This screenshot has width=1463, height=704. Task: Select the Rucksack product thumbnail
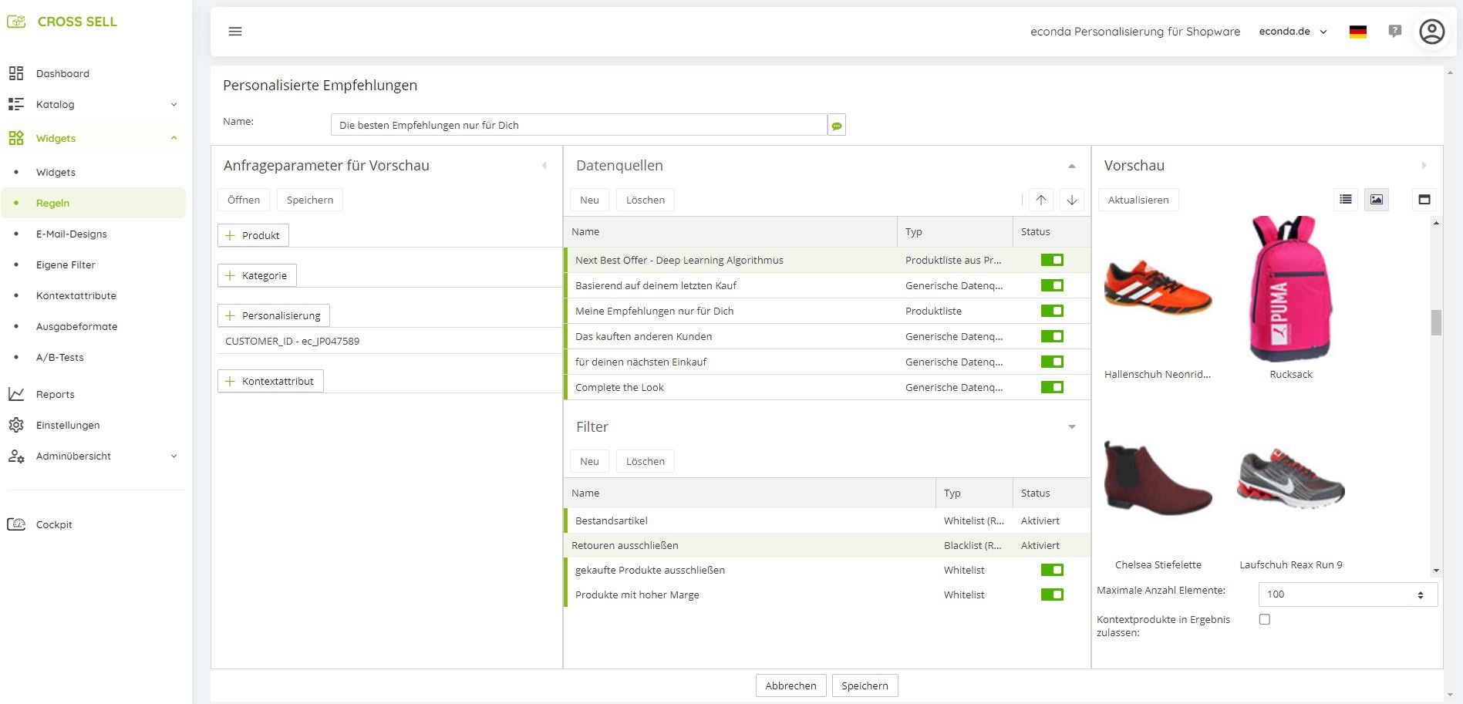coord(1290,289)
